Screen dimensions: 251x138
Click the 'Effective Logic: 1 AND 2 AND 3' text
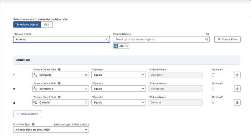71,125
